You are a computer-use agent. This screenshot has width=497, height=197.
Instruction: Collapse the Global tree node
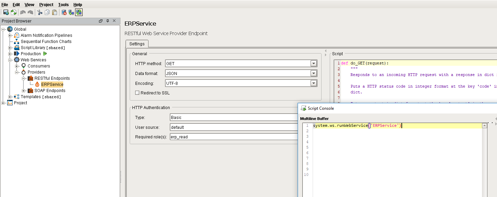click(3, 29)
